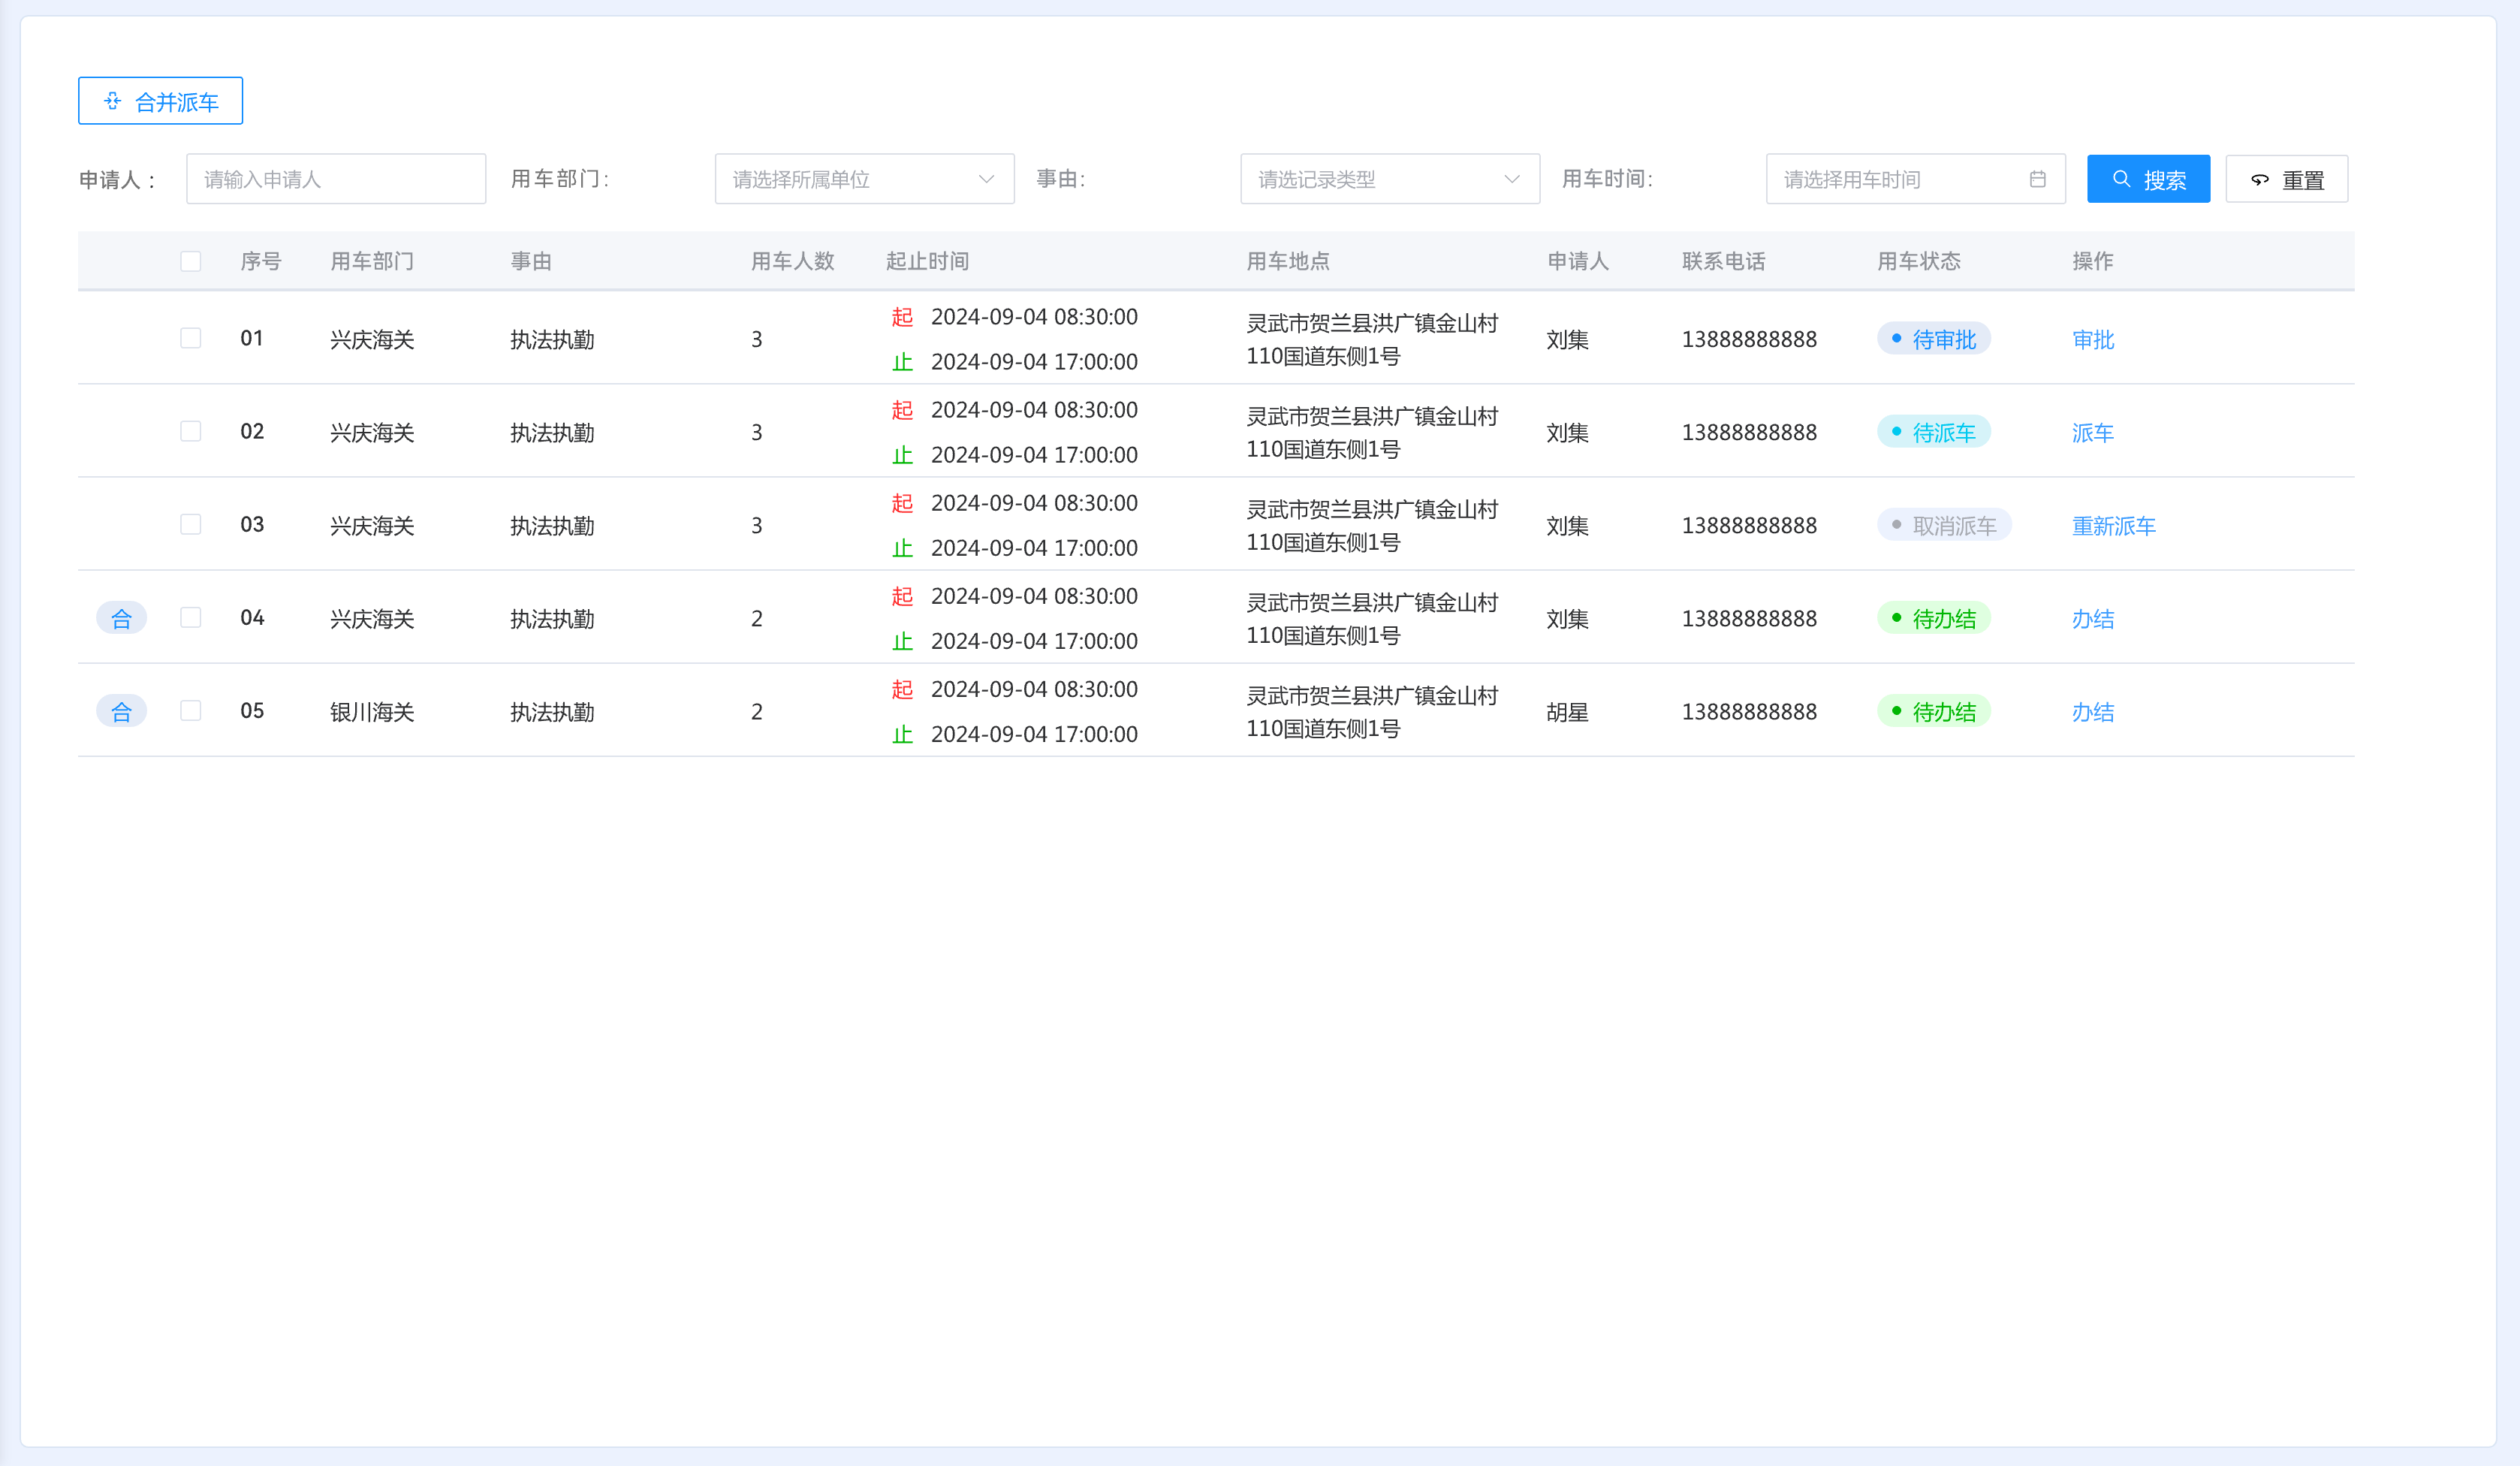The image size is (2520, 1466).
Task: Click the 待审批 status tag on row 01
Action: [1933, 339]
